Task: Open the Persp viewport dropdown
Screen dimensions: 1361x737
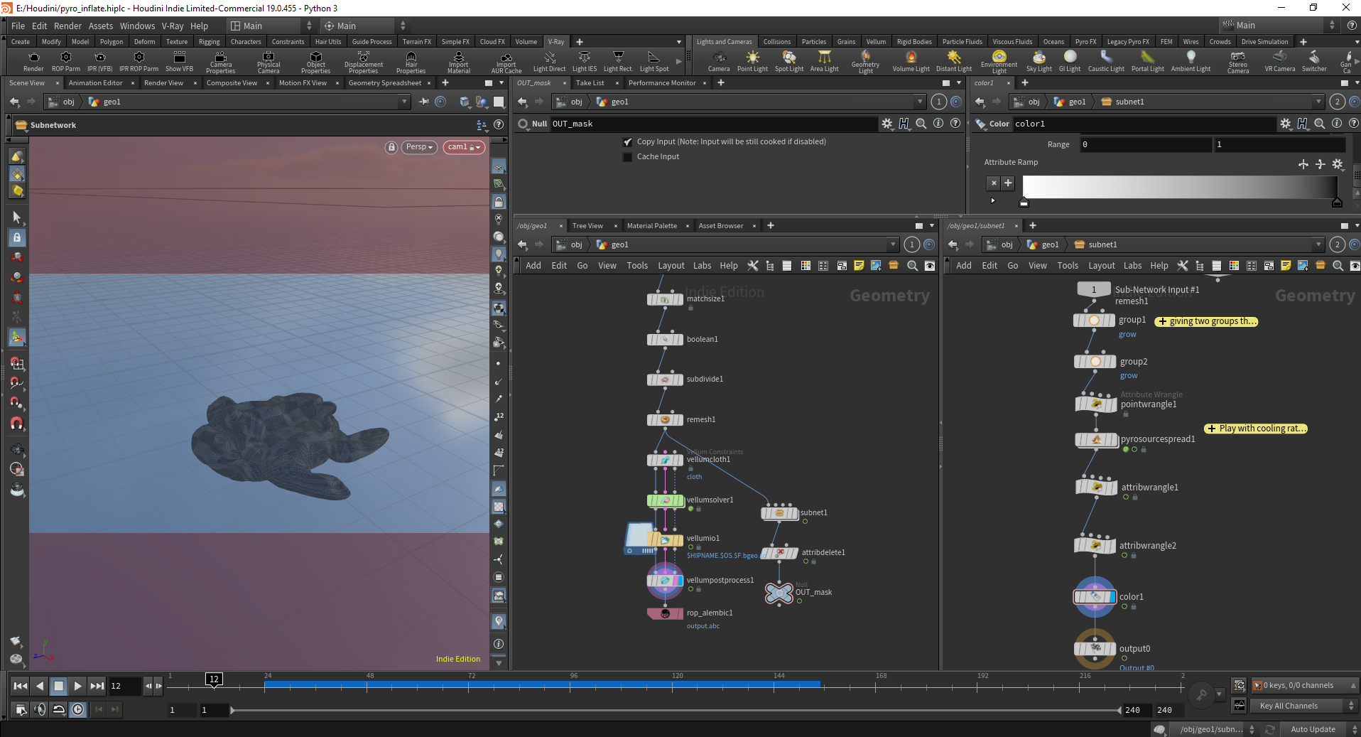Action: 419,147
